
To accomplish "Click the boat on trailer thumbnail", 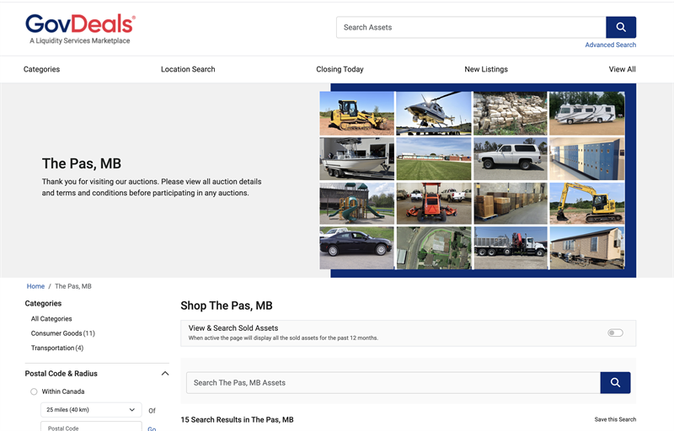I will click(x=356, y=159).
